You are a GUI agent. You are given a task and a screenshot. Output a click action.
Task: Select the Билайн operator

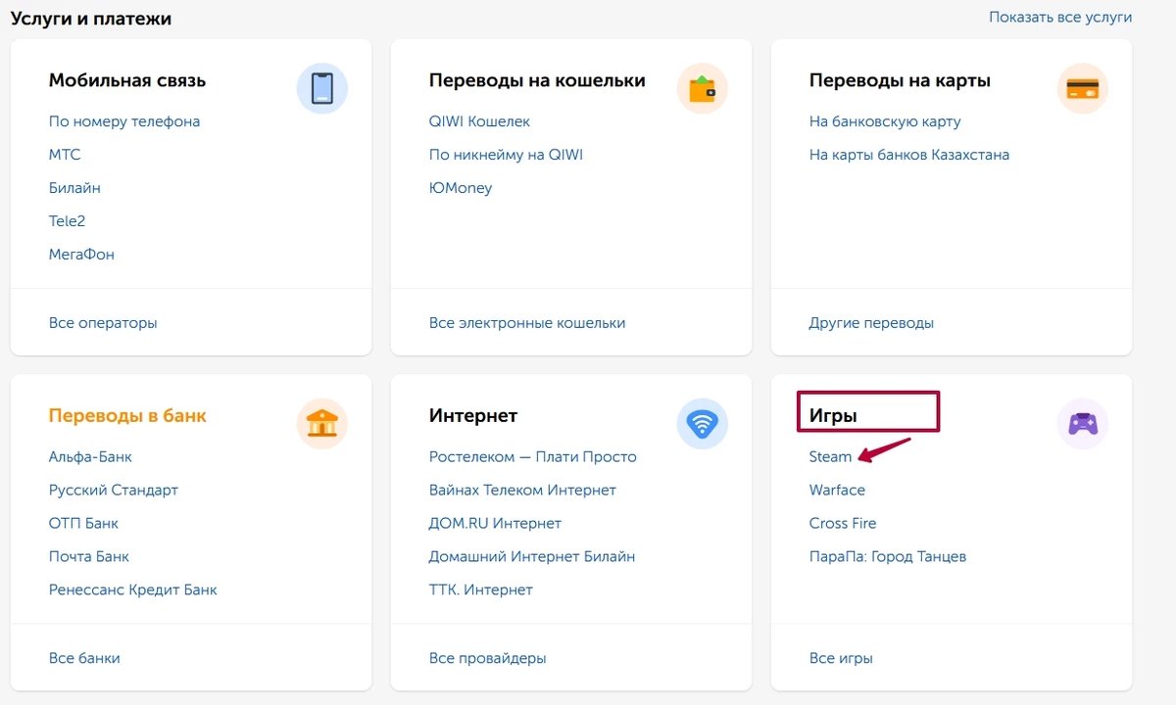74,188
